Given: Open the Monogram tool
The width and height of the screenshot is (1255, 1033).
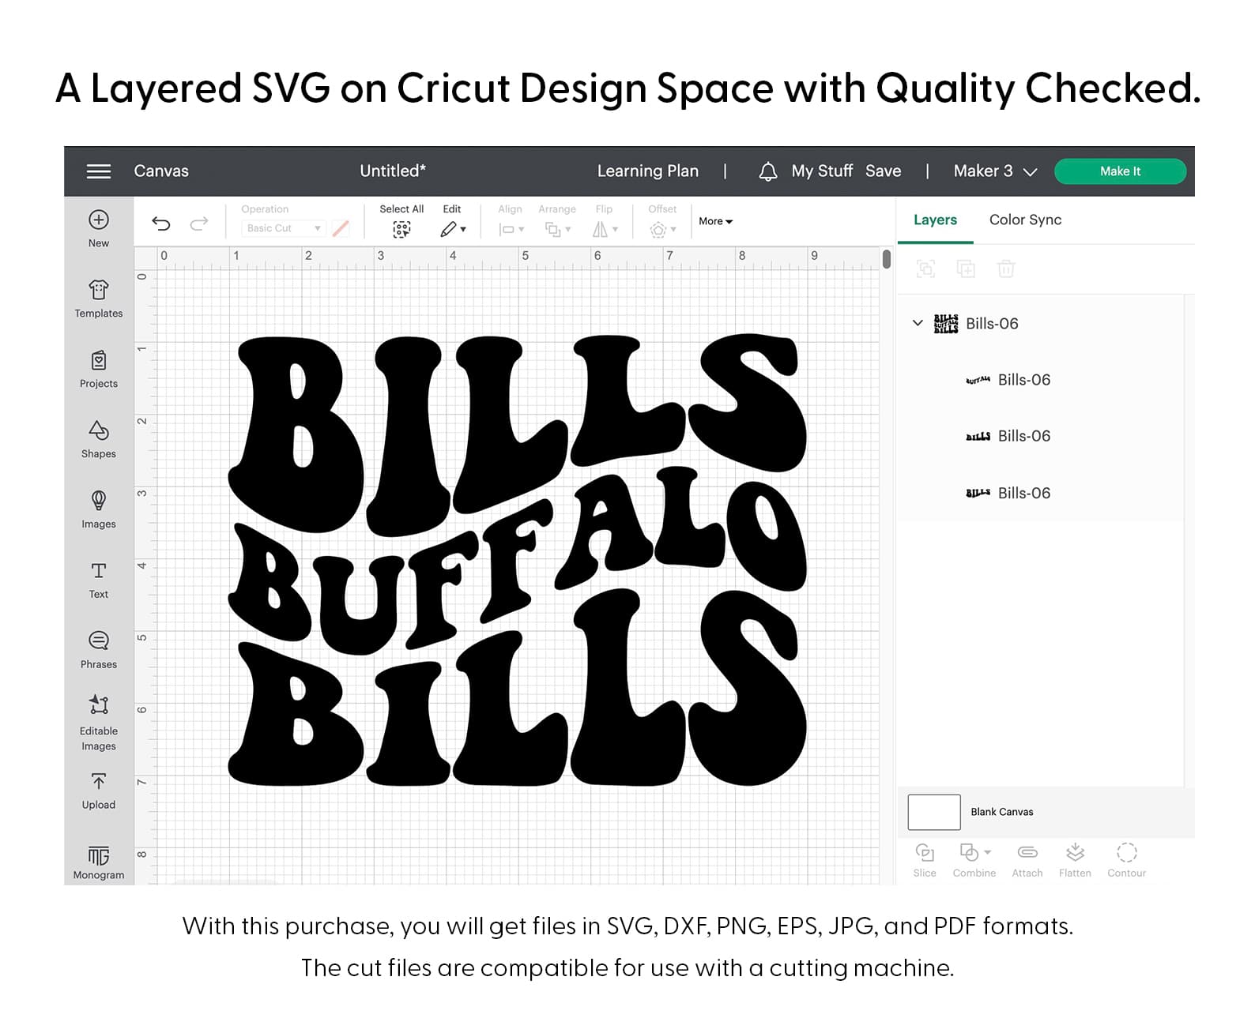Looking at the screenshot, I should (99, 862).
